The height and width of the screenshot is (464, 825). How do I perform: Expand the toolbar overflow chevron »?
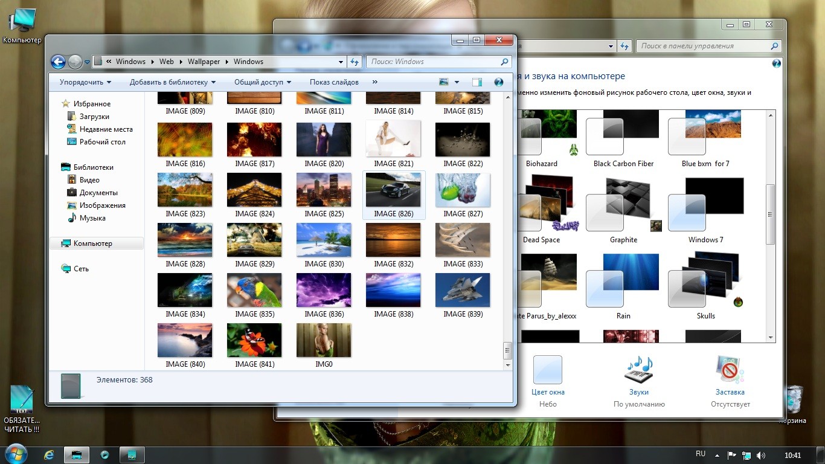click(x=375, y=82)
